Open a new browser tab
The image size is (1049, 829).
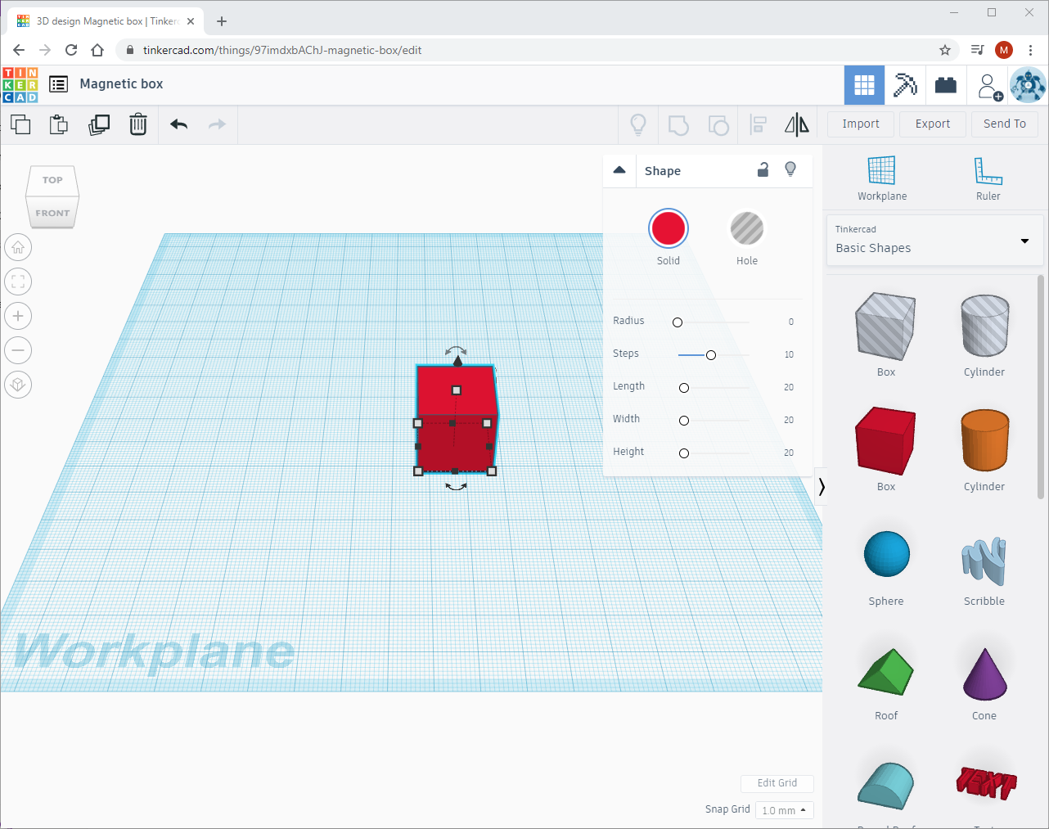(x=222, y=21)
